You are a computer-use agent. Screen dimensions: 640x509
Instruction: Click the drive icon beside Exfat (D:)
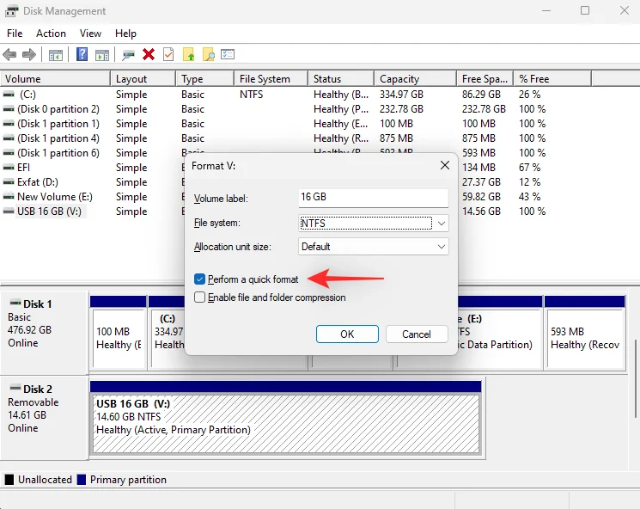tap(9, 181)
